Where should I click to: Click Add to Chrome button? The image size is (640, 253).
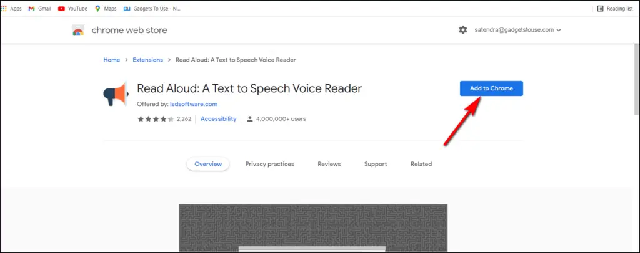491,88
